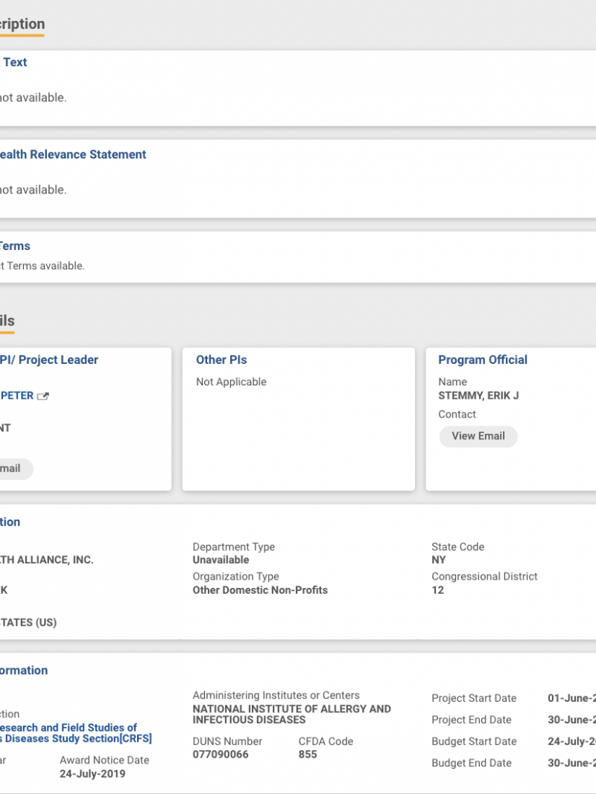Viewport: 596px width, 794px height.
Task: Click the Award Notice Date 24-July-2019
Action: pyautogui.click(x=92, y=774)
